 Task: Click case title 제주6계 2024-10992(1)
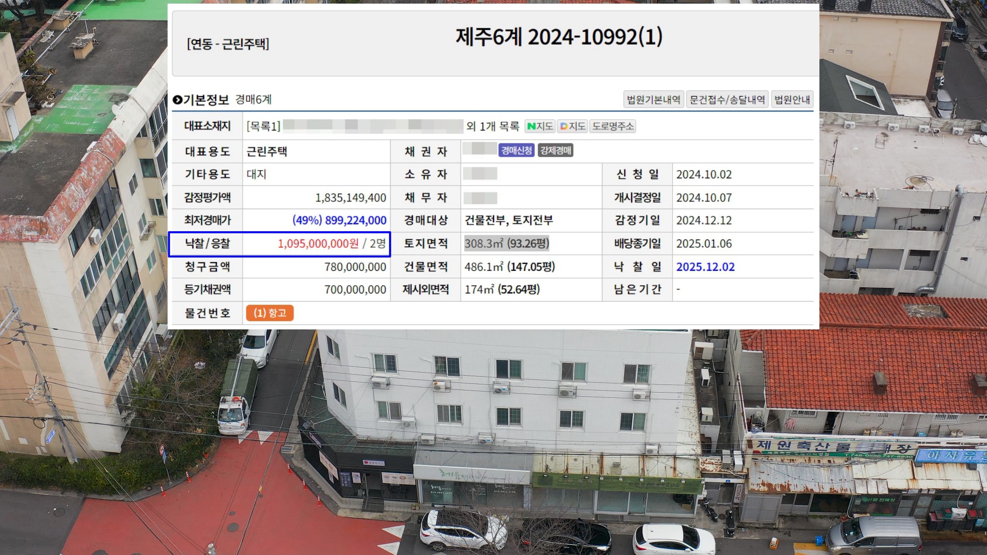pos(559,37)
